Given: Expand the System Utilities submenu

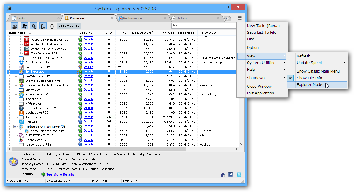Looking at the screenshot, I should pos(262,63).
